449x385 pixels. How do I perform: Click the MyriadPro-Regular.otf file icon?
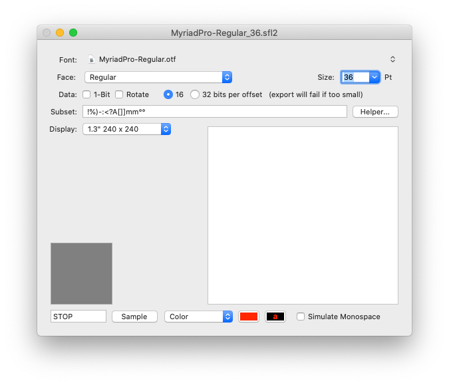91,59
